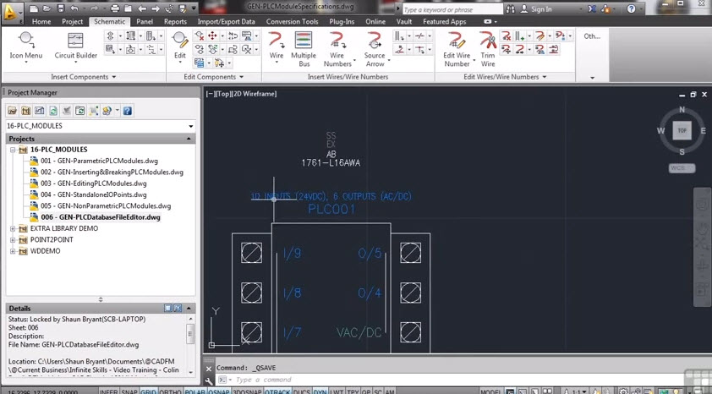
Task: Expand the EXTRA LIBRARY DEMO project
Action: [13, 228]
